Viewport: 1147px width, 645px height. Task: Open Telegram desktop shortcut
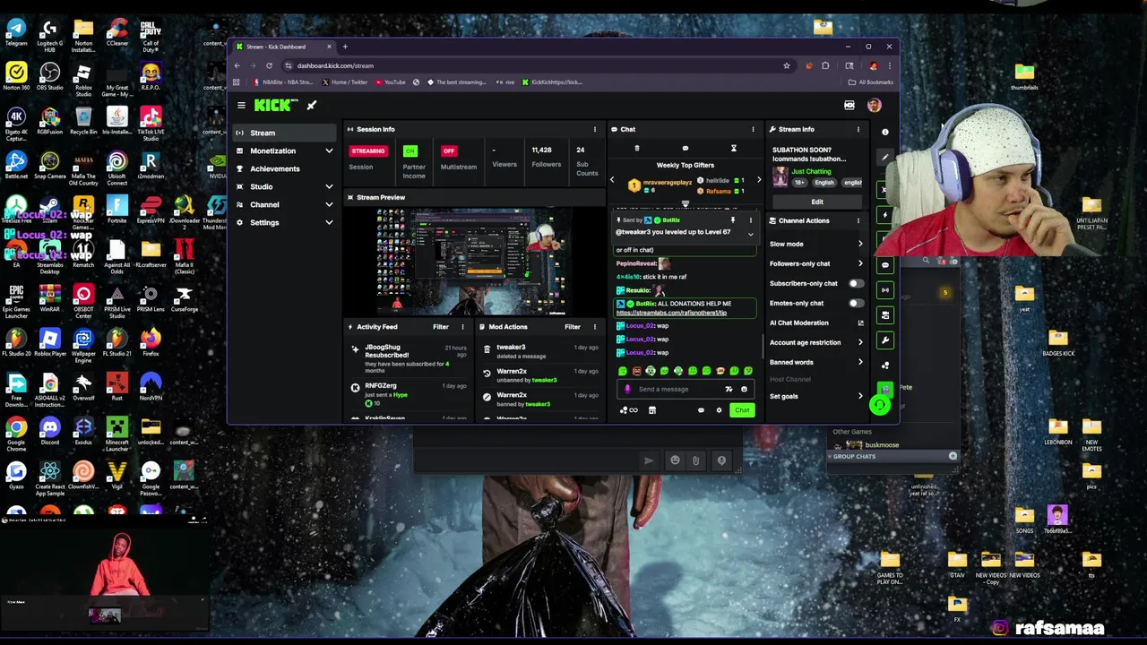(16, 32)
